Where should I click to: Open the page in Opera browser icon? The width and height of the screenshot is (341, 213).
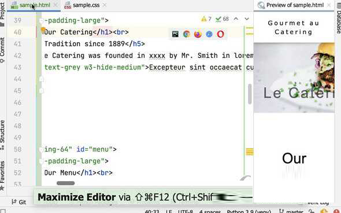tap(220, 34)
